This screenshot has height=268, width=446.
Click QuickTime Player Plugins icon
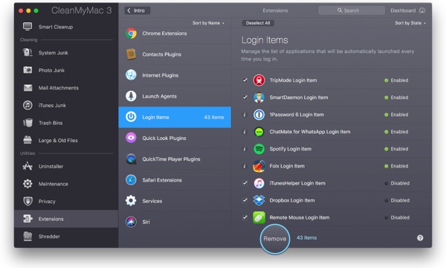[x=131, y=159]
